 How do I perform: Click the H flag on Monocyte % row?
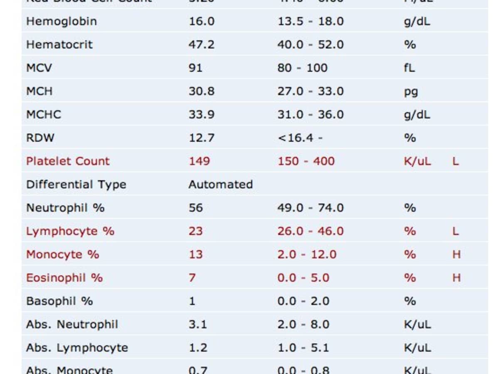point(456,254)
